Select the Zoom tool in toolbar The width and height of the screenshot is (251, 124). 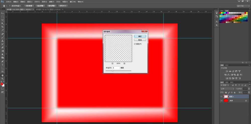pyautogui.click(x=3, y=79)
